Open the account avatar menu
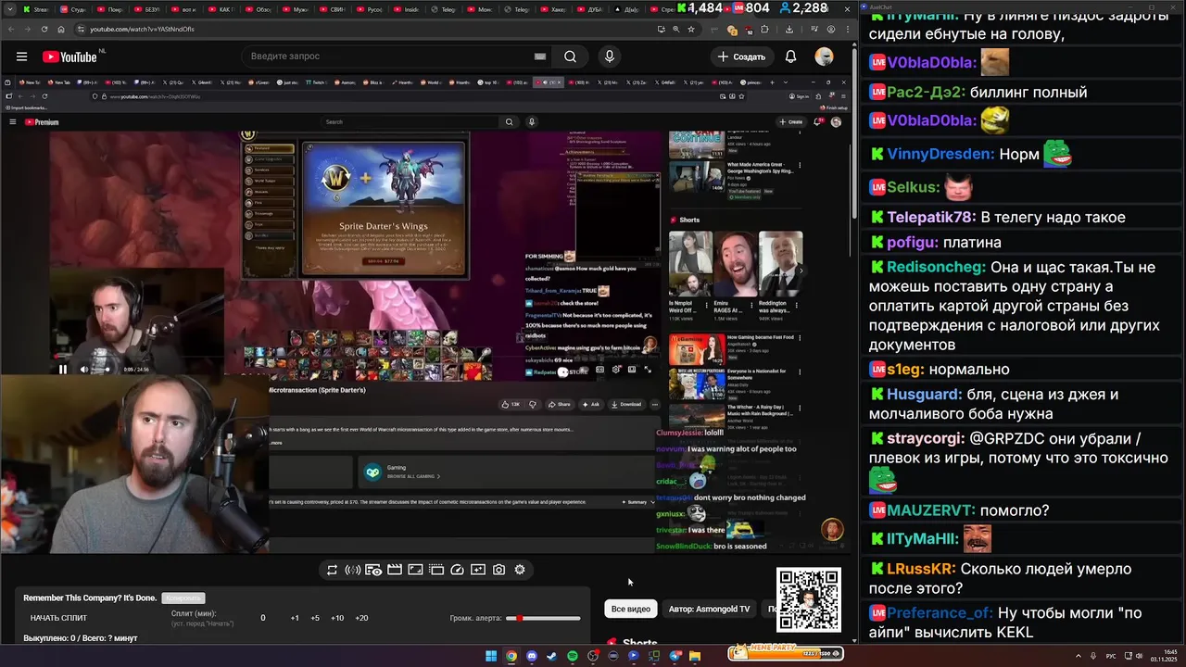1186x667 pixels. tap(824, 57)
